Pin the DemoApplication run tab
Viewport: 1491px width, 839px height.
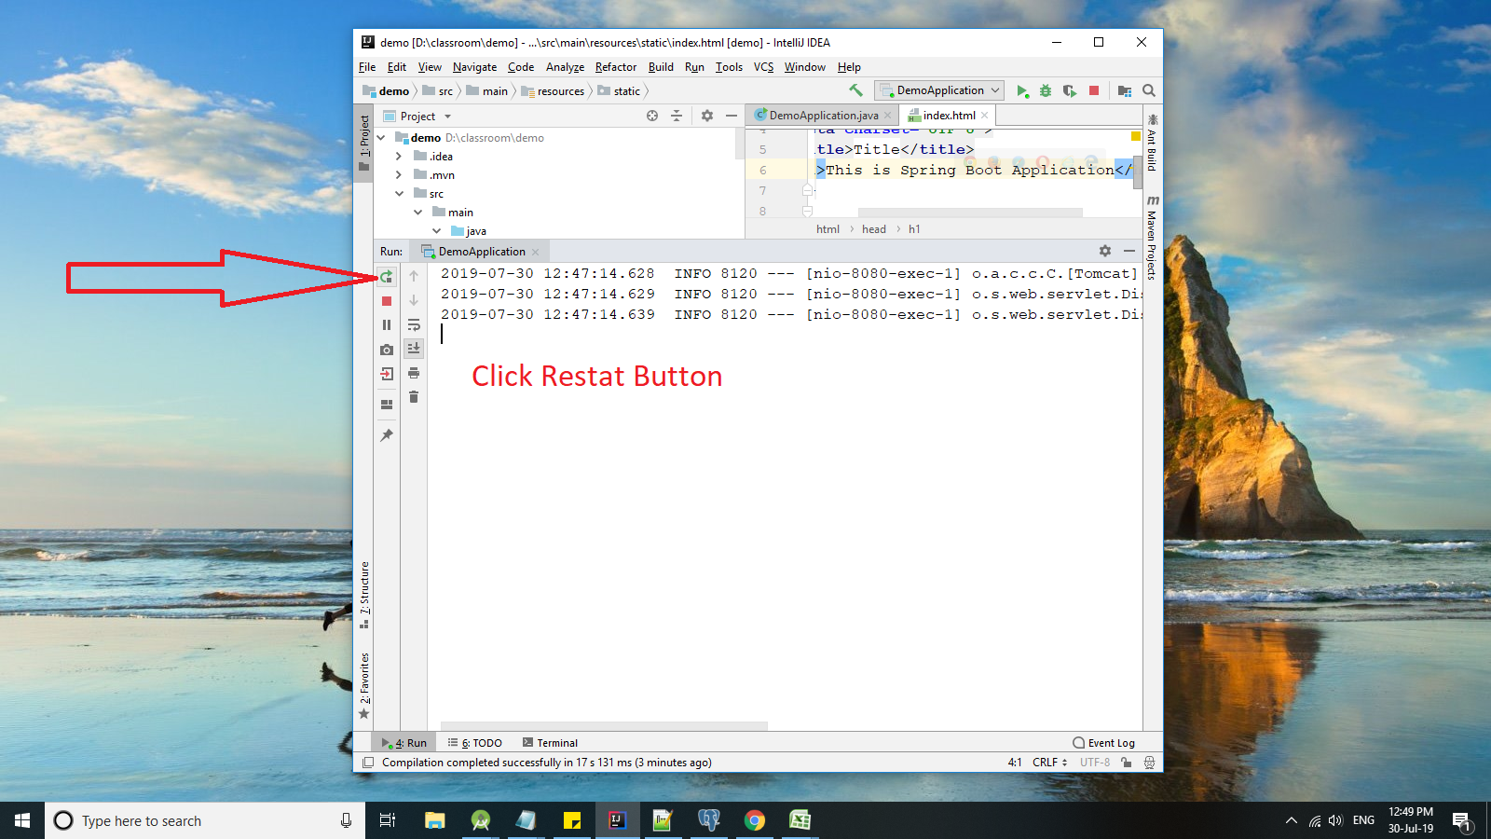tap(387, 435)
